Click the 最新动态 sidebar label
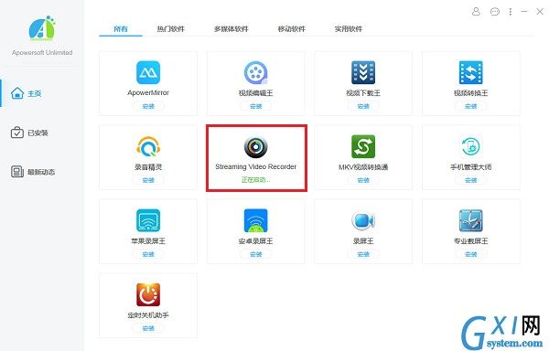 pos(41,172)
